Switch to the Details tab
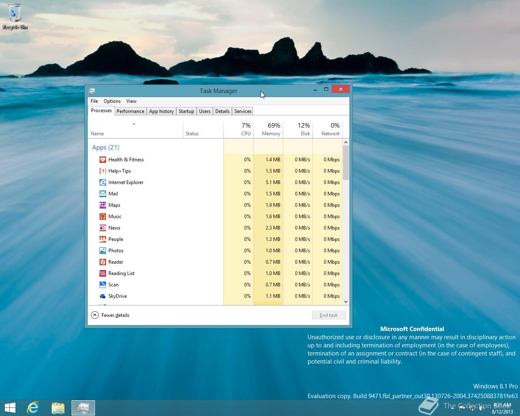The width and height of the screenshot is (520, 416). click(222, 111)
